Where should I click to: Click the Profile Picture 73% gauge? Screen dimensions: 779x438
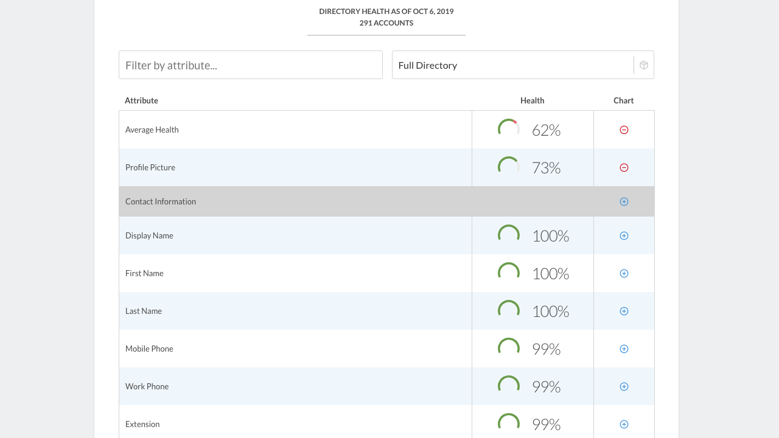(x=509, y=167)
